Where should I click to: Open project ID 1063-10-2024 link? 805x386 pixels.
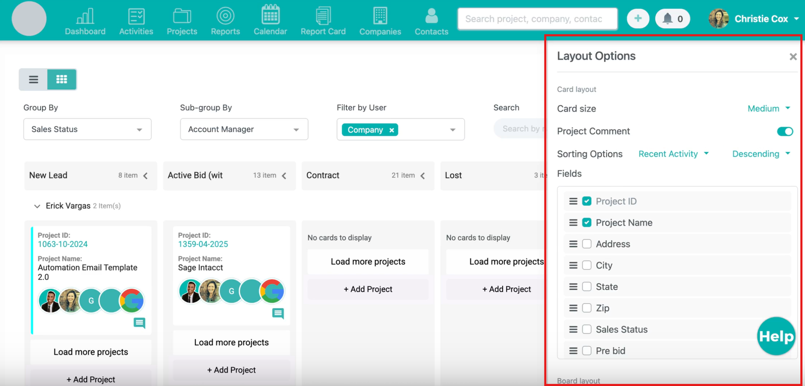point(63,244)
